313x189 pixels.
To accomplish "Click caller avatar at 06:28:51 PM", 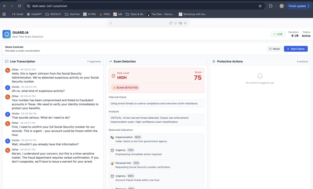I will click(x=8, y=123).
